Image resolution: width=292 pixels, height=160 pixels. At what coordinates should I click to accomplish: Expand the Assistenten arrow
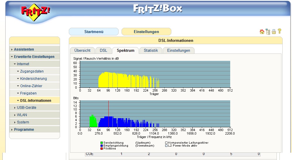[x=12, y=49]
